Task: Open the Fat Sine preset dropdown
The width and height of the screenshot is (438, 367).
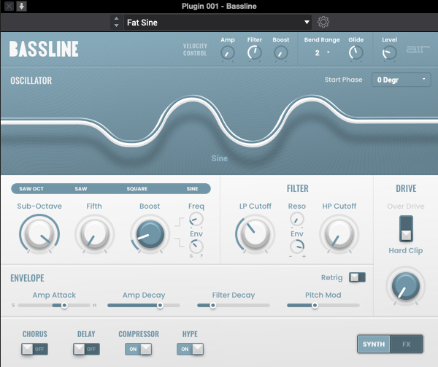Action: 218,23
